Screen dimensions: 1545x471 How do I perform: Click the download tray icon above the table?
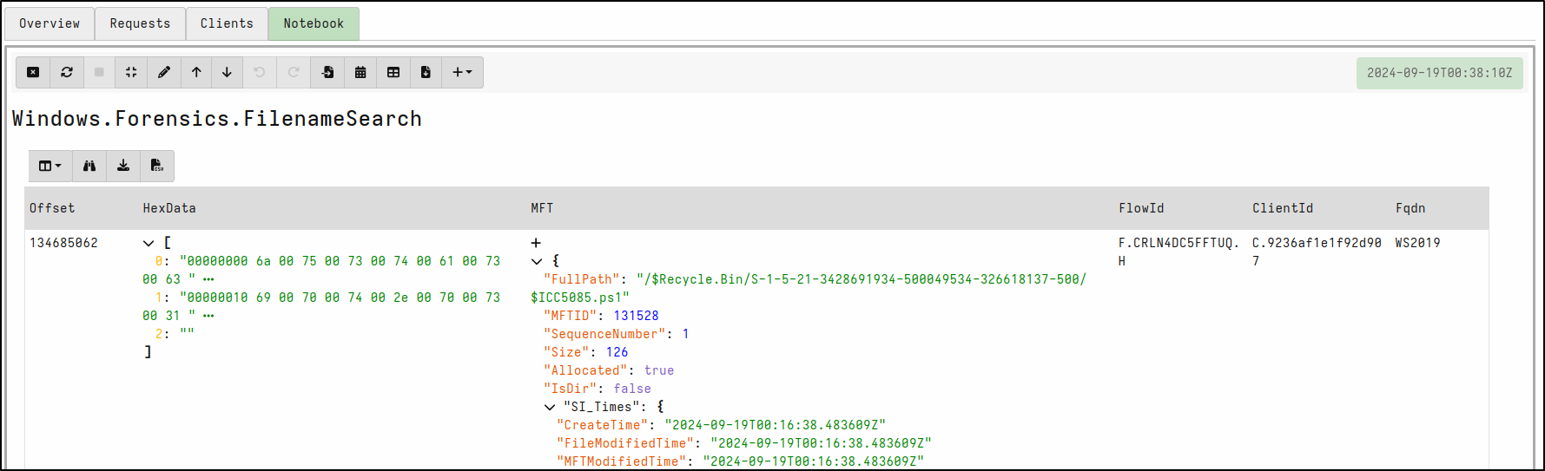pos(123,166)
